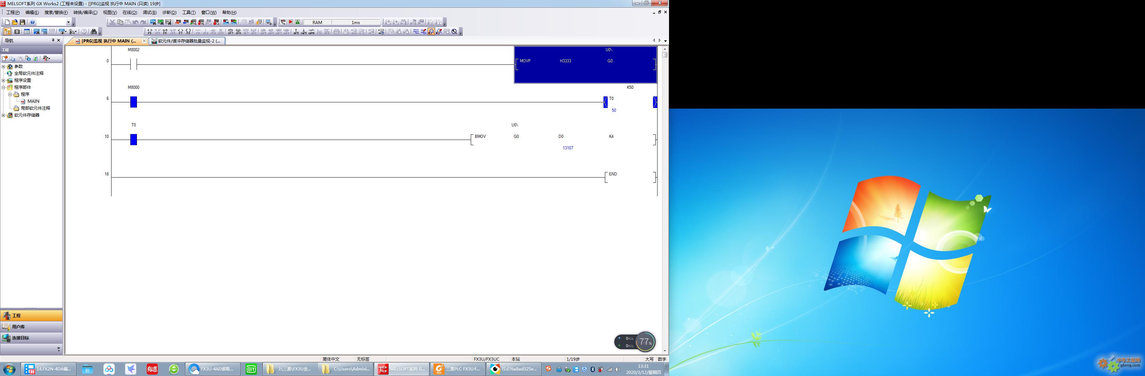Click the Read from PLC icon

pos(185,22)
